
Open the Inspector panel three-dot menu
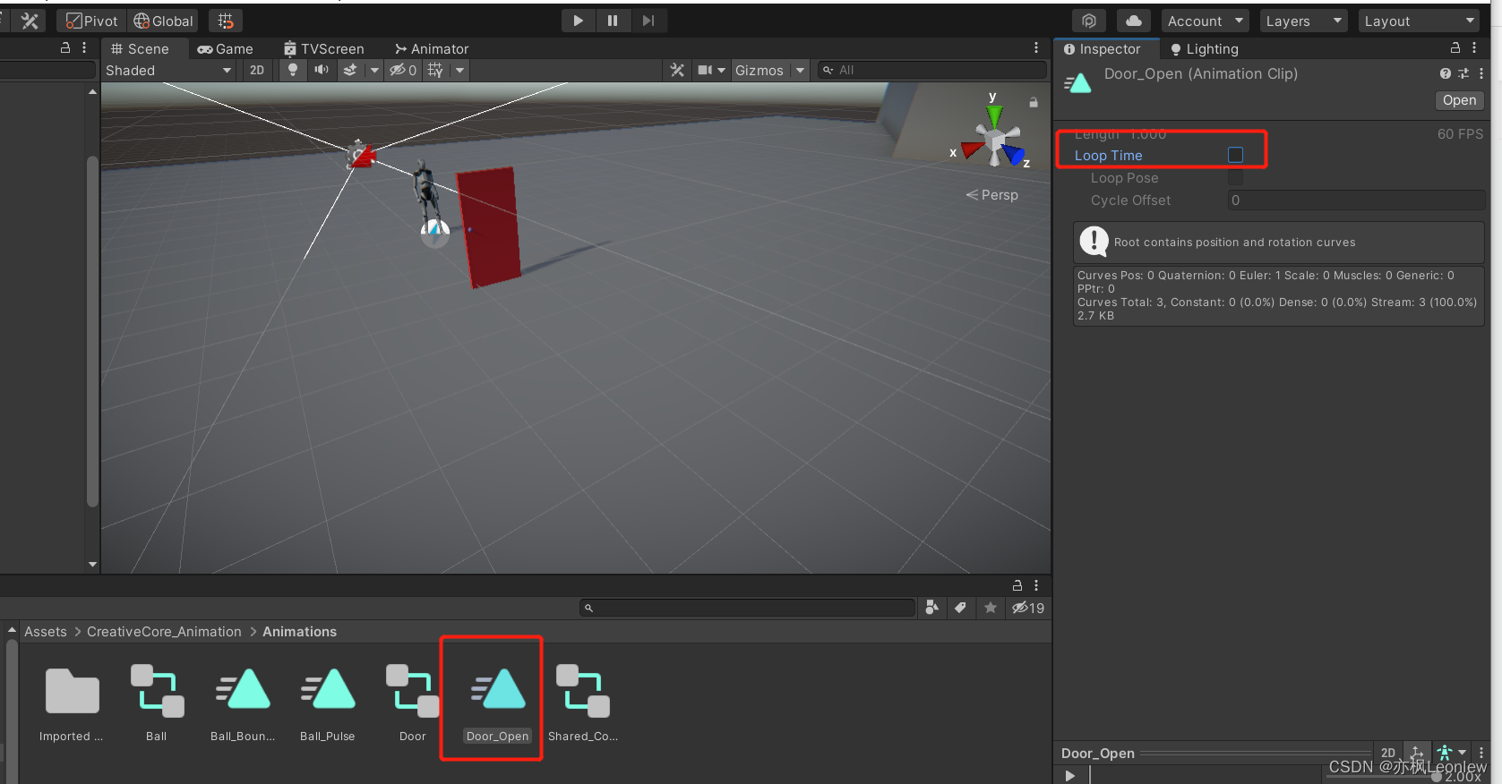tap(1474, 48)
